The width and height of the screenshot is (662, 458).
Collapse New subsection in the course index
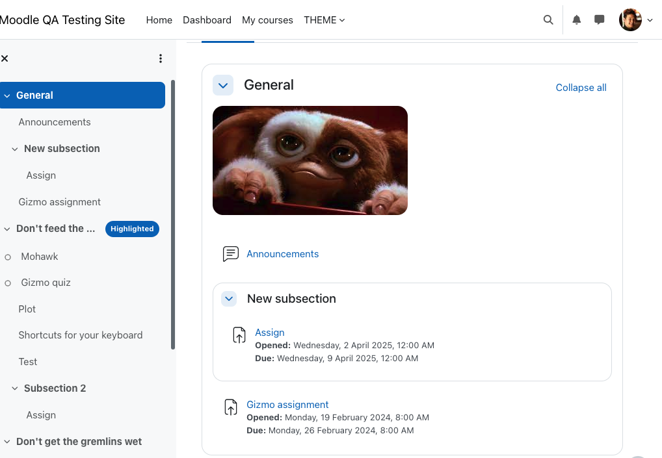15,149
